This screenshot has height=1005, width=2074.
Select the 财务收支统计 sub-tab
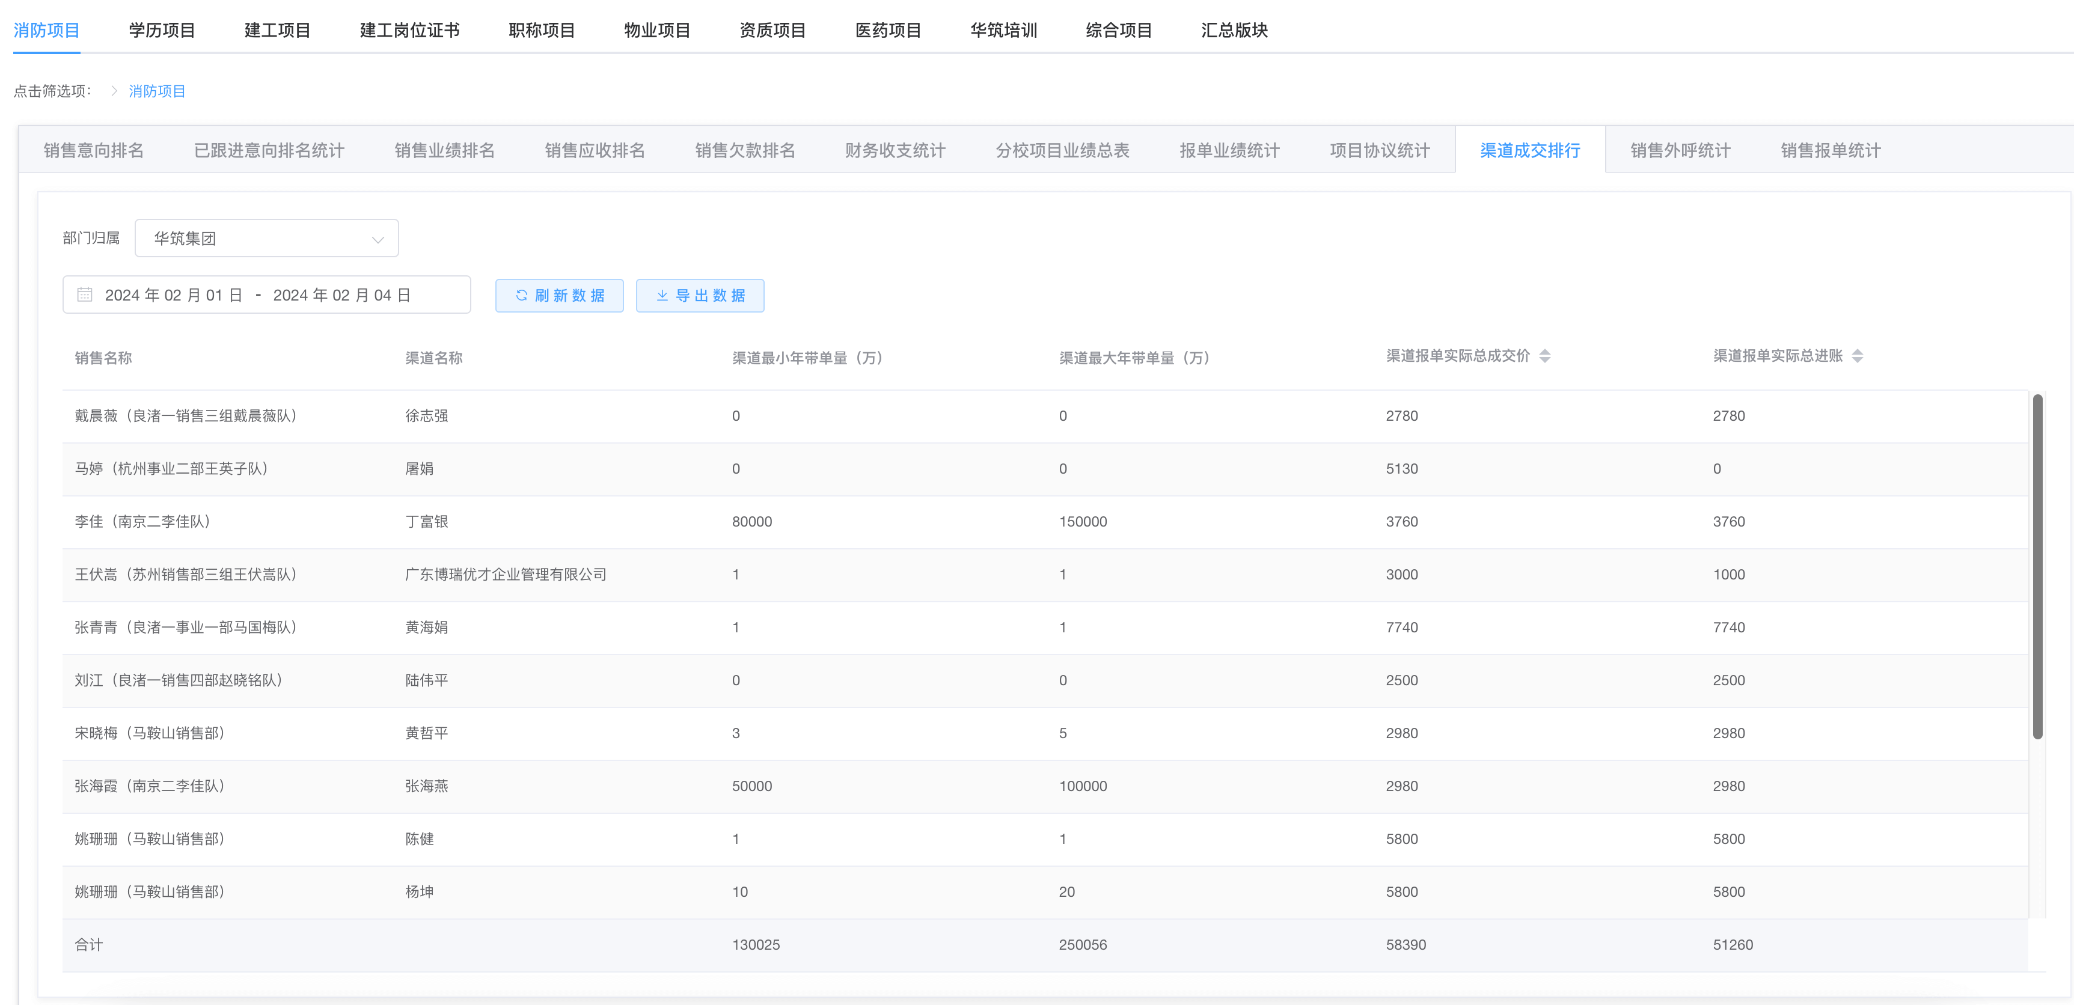pyautogui.click(x=895, y=151)
